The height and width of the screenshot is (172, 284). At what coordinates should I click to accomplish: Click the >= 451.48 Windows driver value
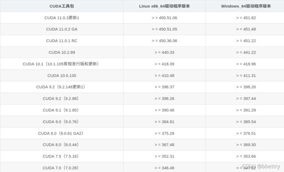(x=246, y=29)
